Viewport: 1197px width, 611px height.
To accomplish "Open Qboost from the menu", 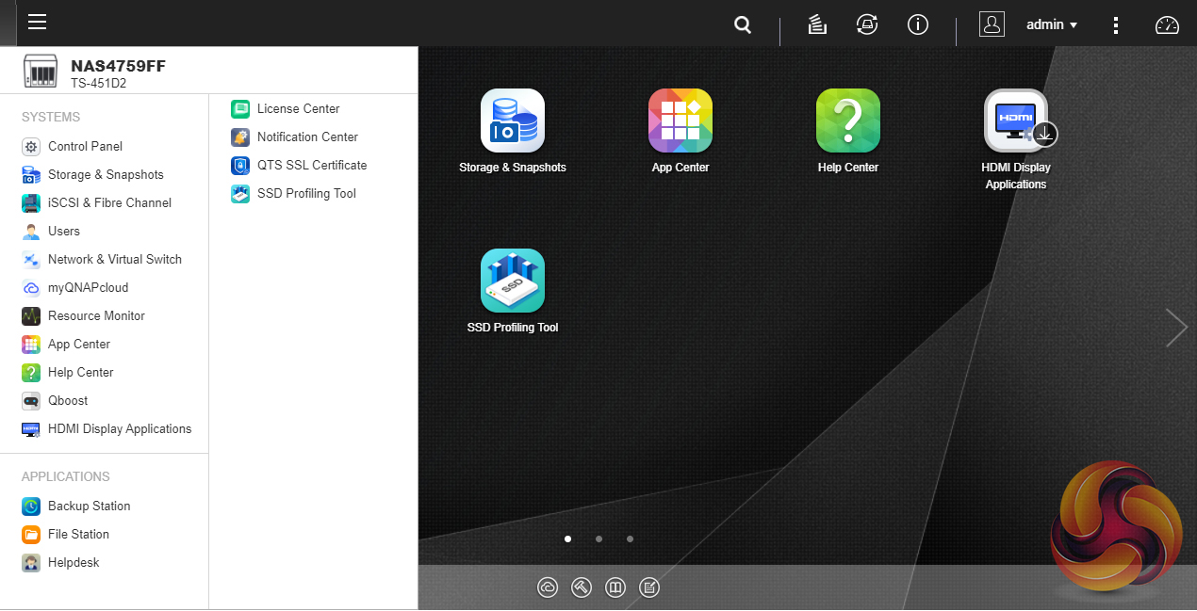I will pos(55,401).
